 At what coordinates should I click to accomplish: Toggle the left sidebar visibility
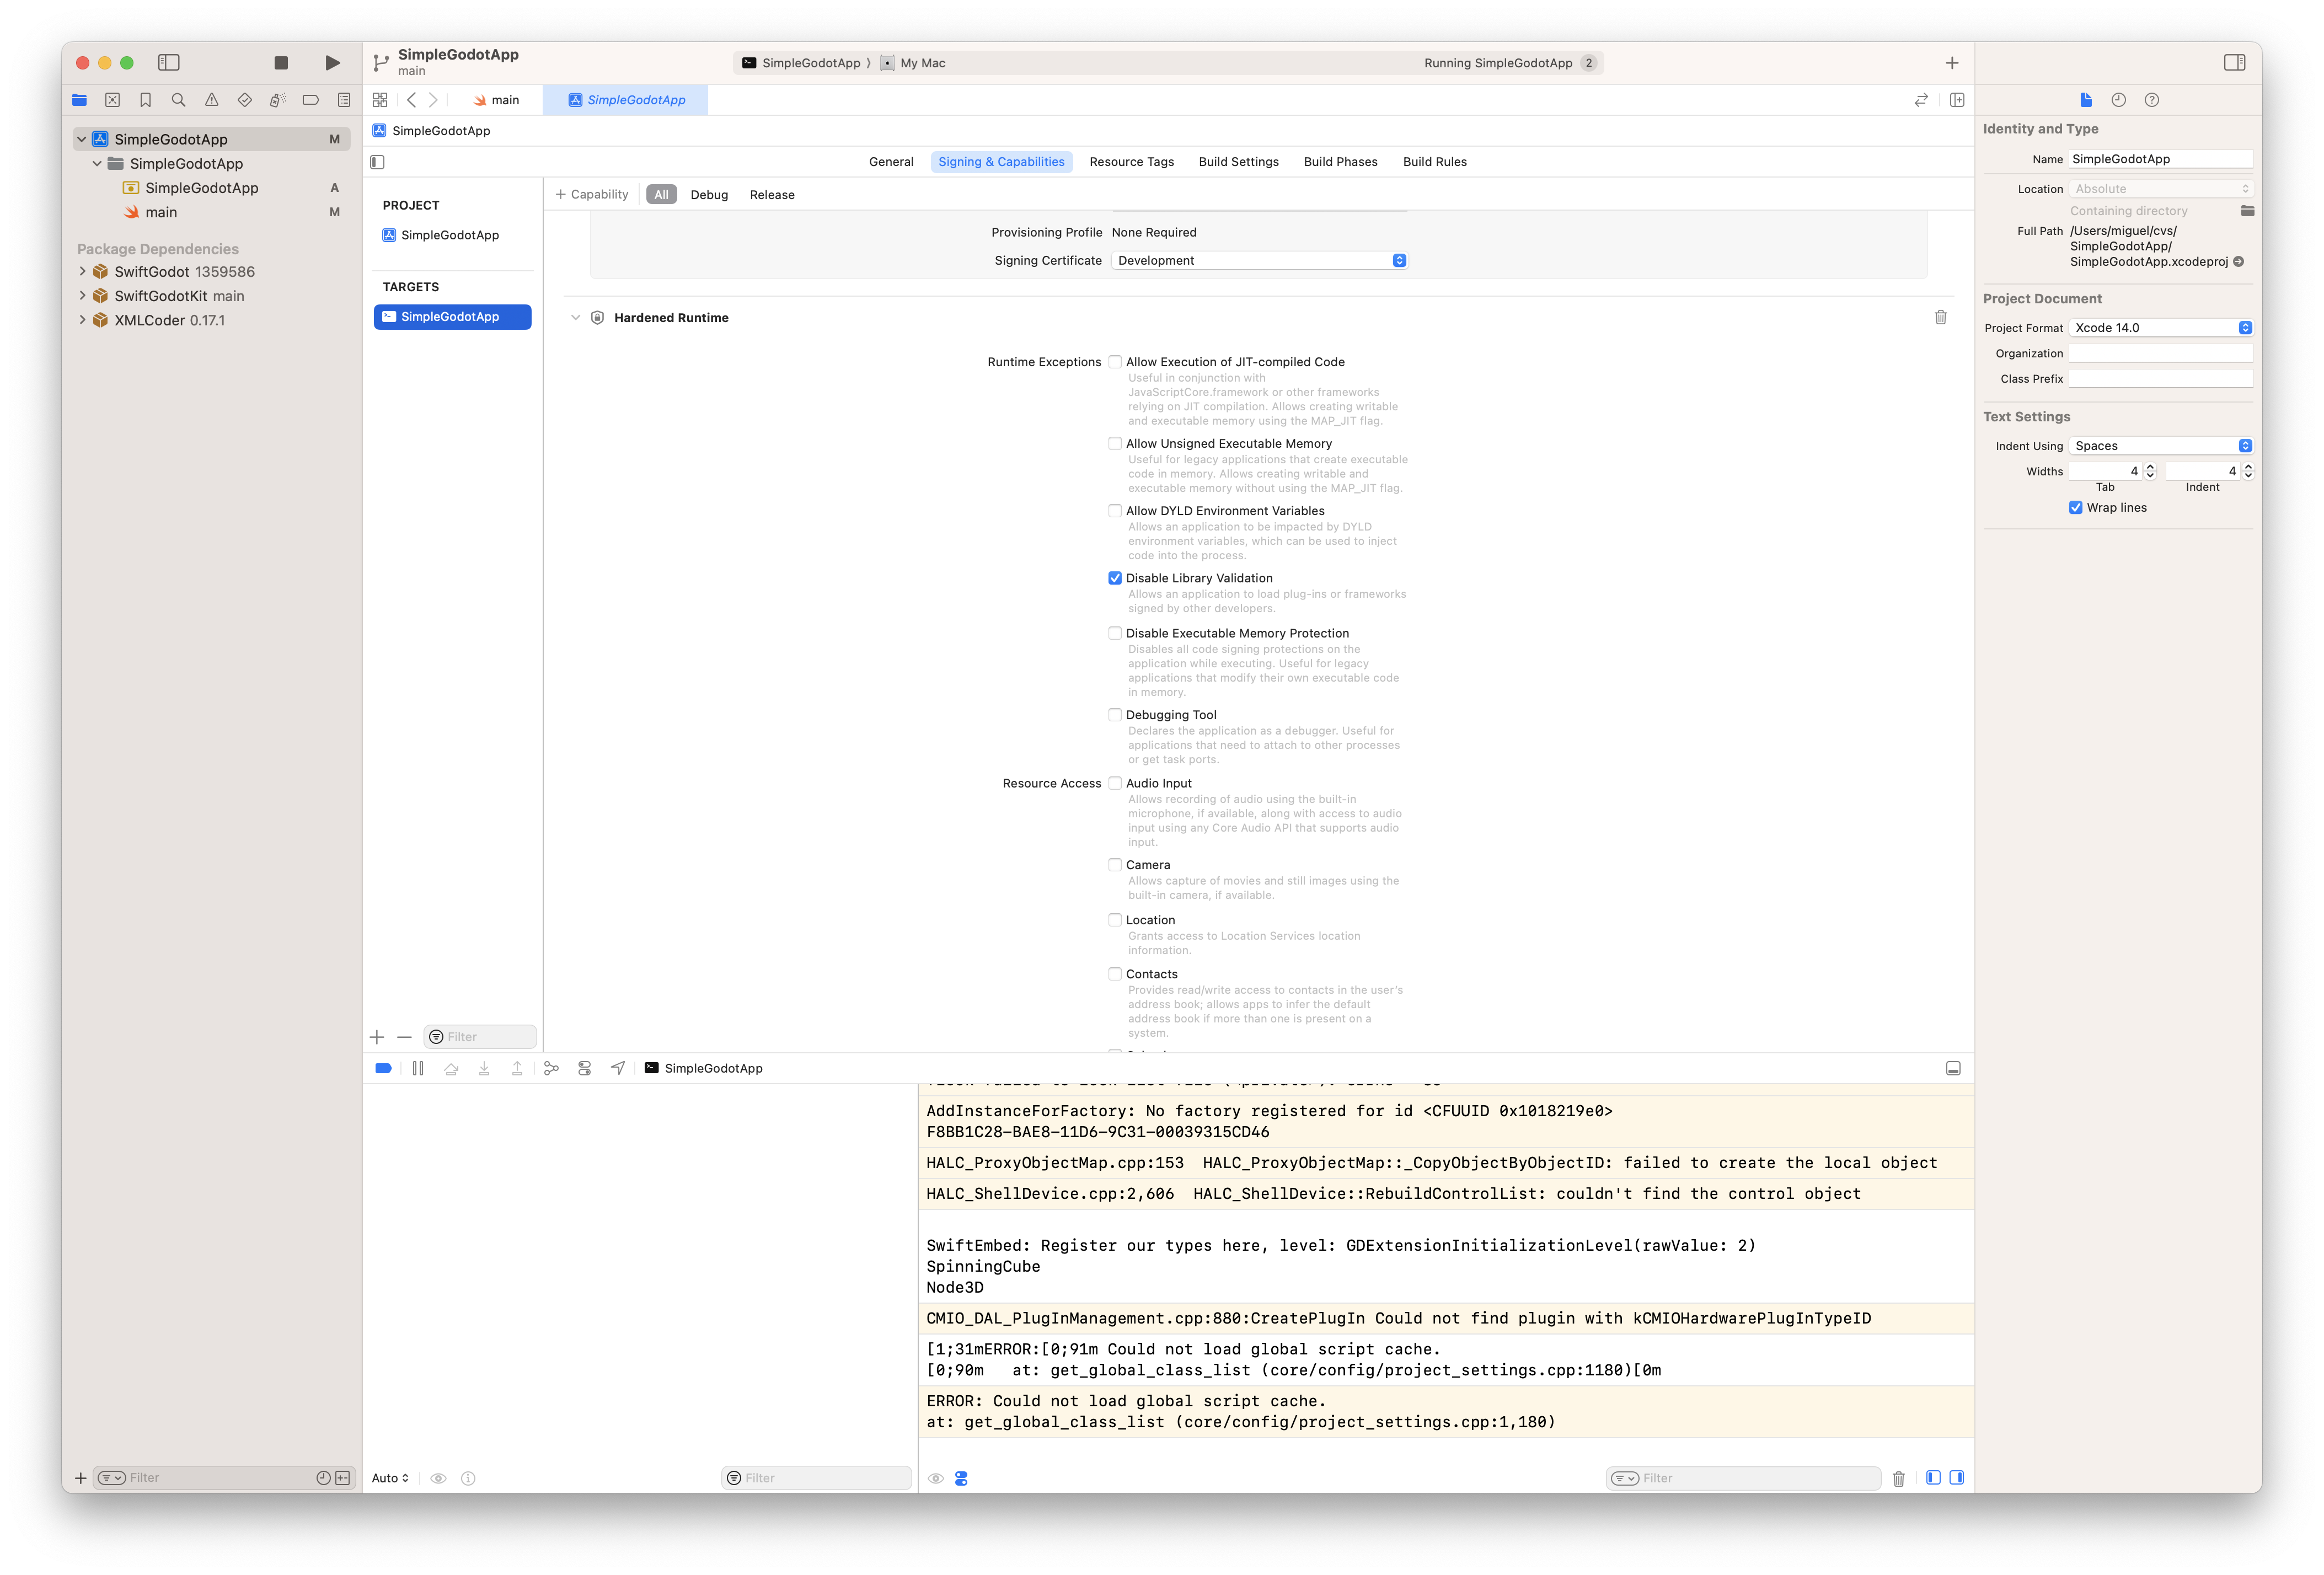point(169,62)
